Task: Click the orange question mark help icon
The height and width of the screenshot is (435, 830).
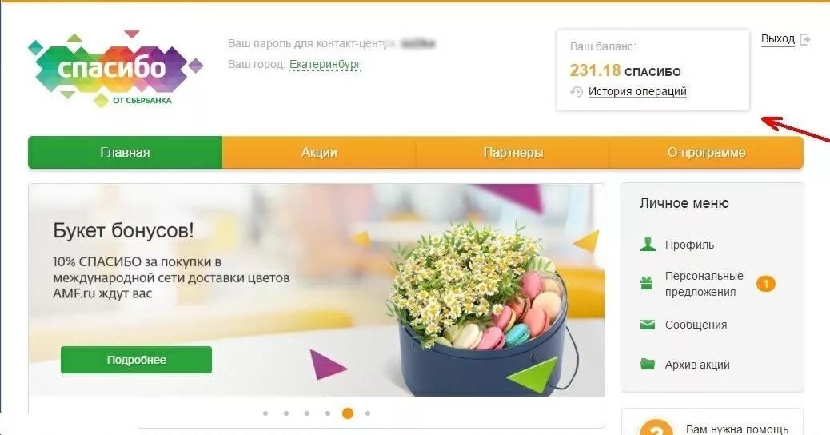Action: coord(656,426)
